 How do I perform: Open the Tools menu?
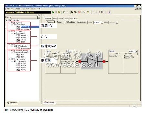(x=28, y=9)
